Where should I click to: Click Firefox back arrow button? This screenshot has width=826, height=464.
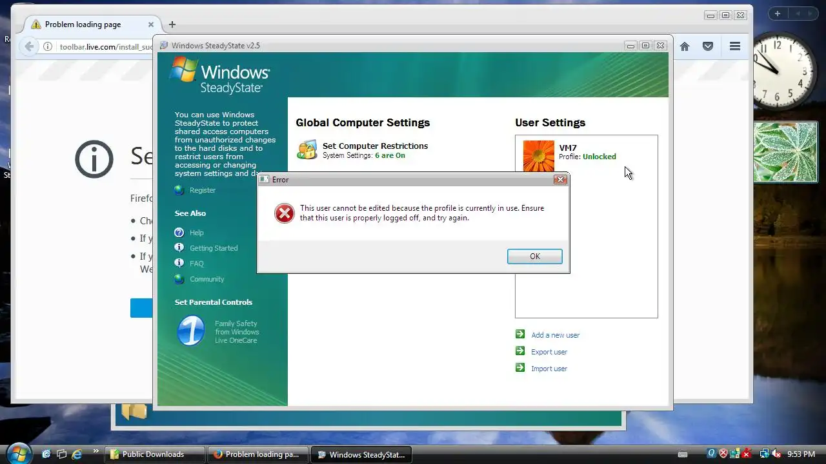[29, 46]
